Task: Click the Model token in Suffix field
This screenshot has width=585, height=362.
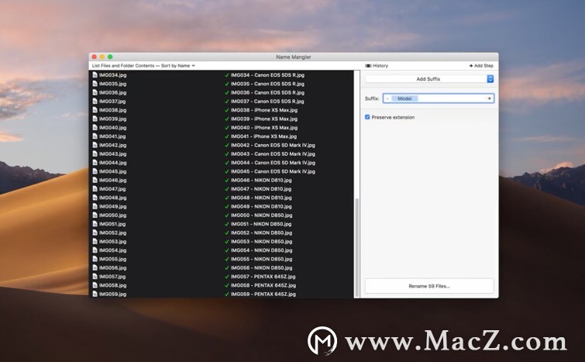Action: [404, 98]
